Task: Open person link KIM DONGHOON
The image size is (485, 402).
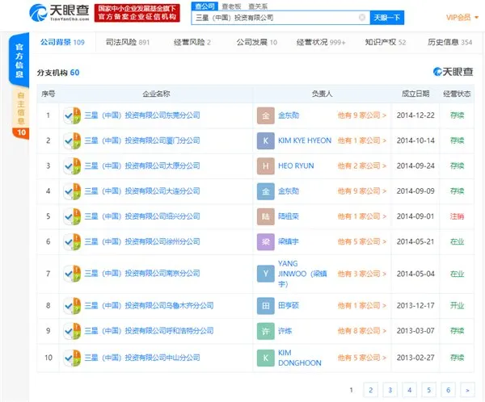Action: [300, 358]
